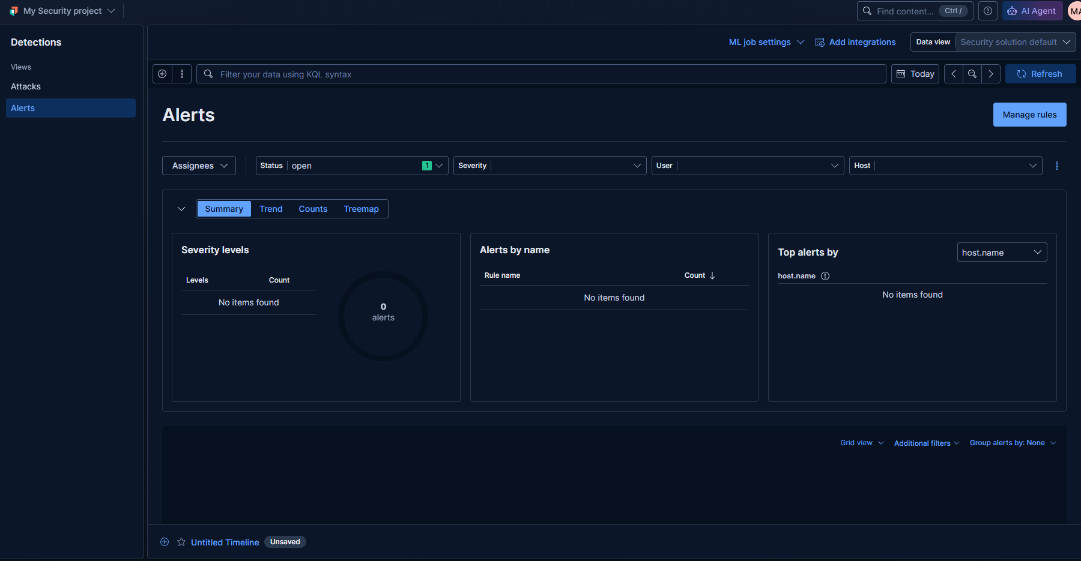This screenshot has height=561, width=1081.
Task: Click the Rule name column header
Action: point(503,275)
